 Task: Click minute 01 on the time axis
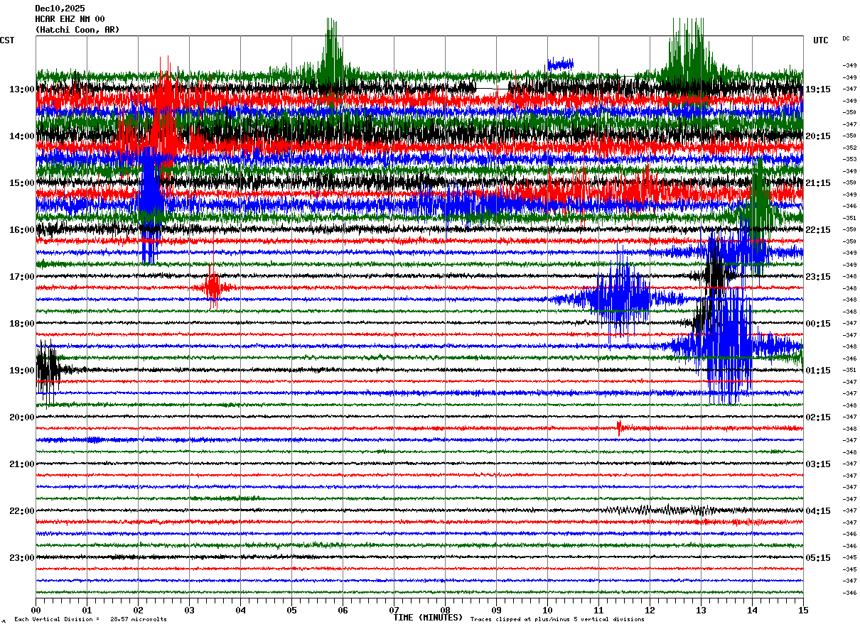tap(87, 610)
